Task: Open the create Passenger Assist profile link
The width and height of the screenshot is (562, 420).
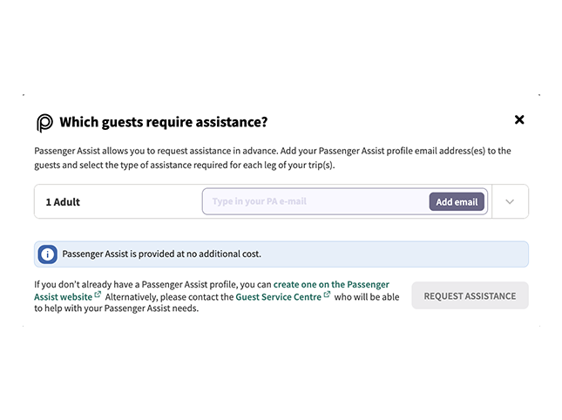Action: tap(331, 285)
